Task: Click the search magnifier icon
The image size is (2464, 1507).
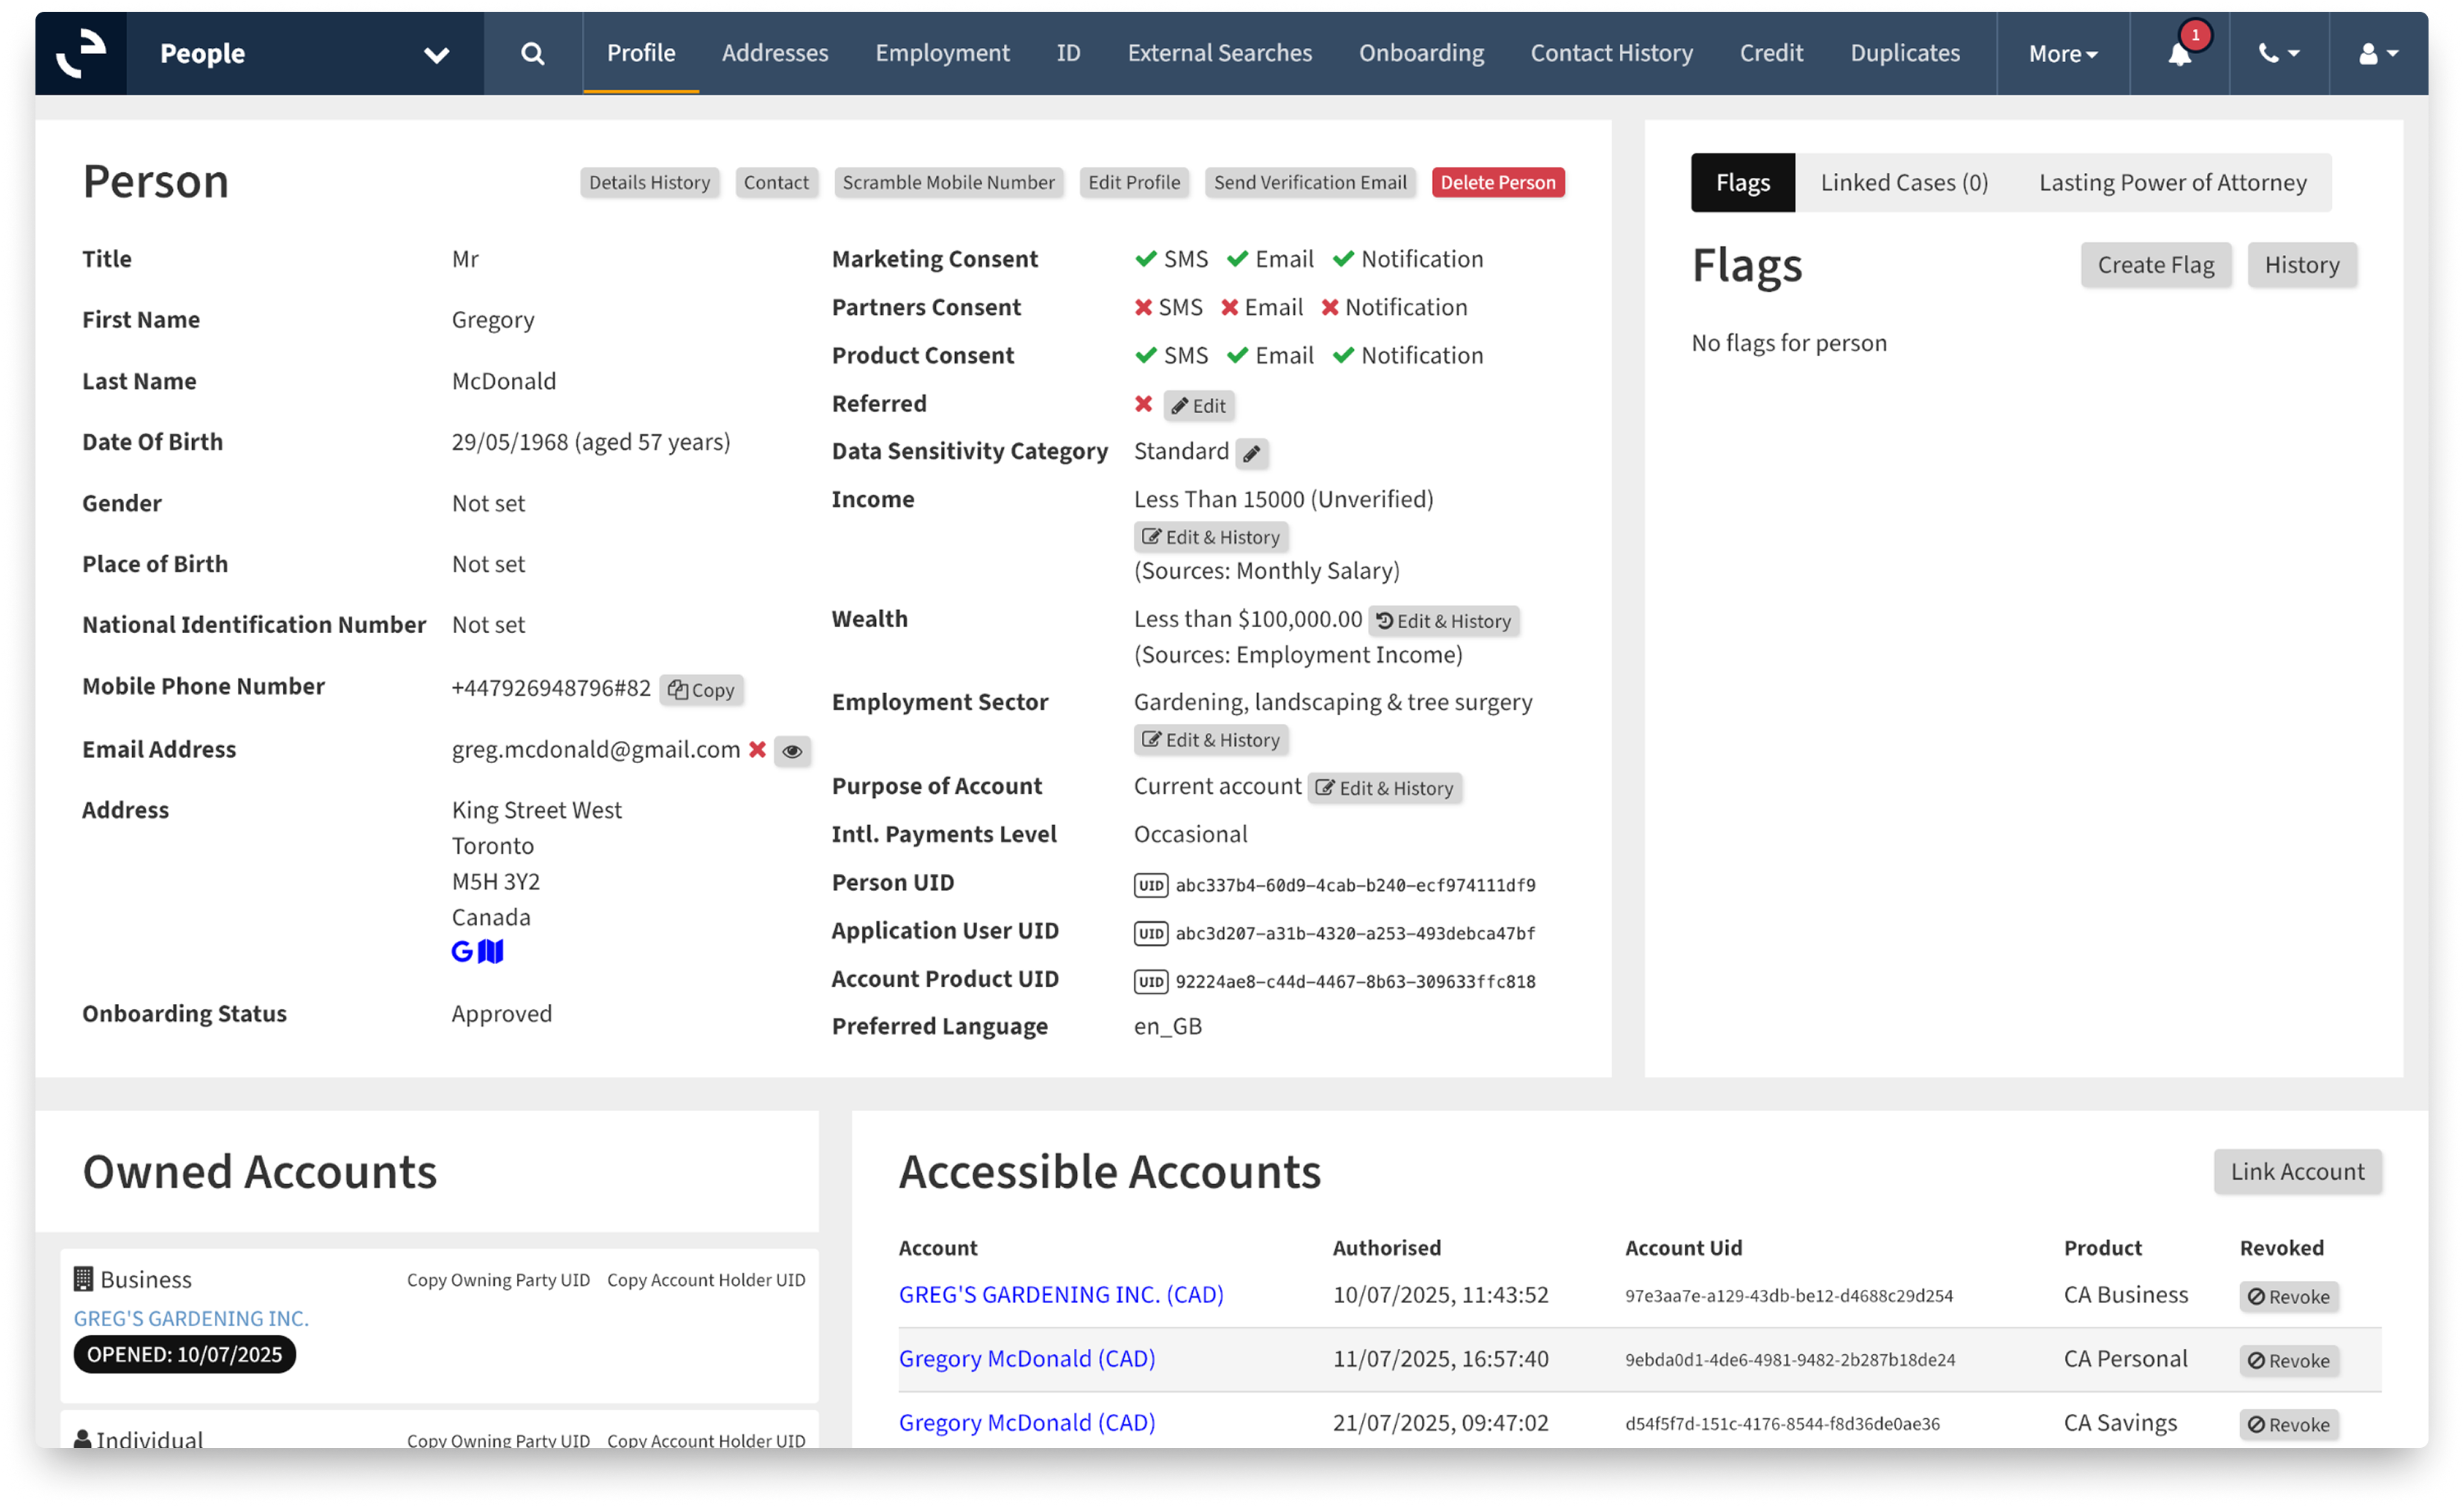Action: [x=532, y=53]
